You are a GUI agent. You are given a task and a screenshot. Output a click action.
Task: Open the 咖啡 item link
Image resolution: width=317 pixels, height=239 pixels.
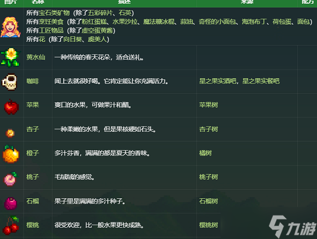33,81
